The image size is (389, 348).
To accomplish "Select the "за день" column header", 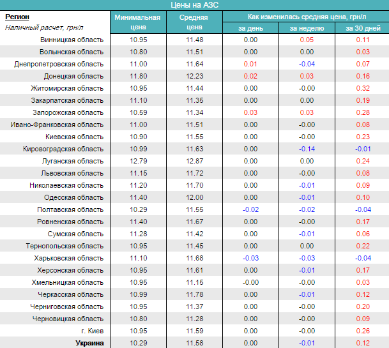I will tap(250, 28).
